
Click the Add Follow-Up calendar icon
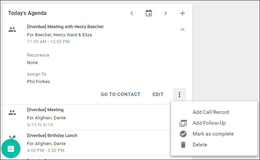[x=183, y=123]
